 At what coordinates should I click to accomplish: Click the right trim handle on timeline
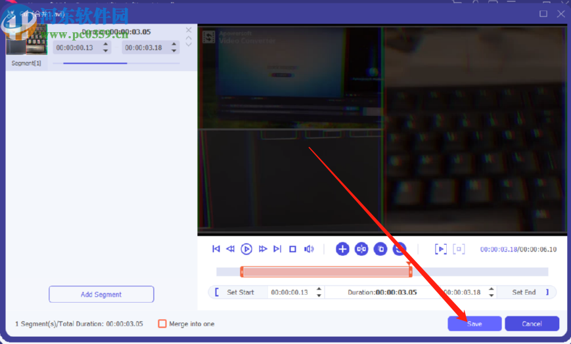pyautogui.click(x=411, y=272)
